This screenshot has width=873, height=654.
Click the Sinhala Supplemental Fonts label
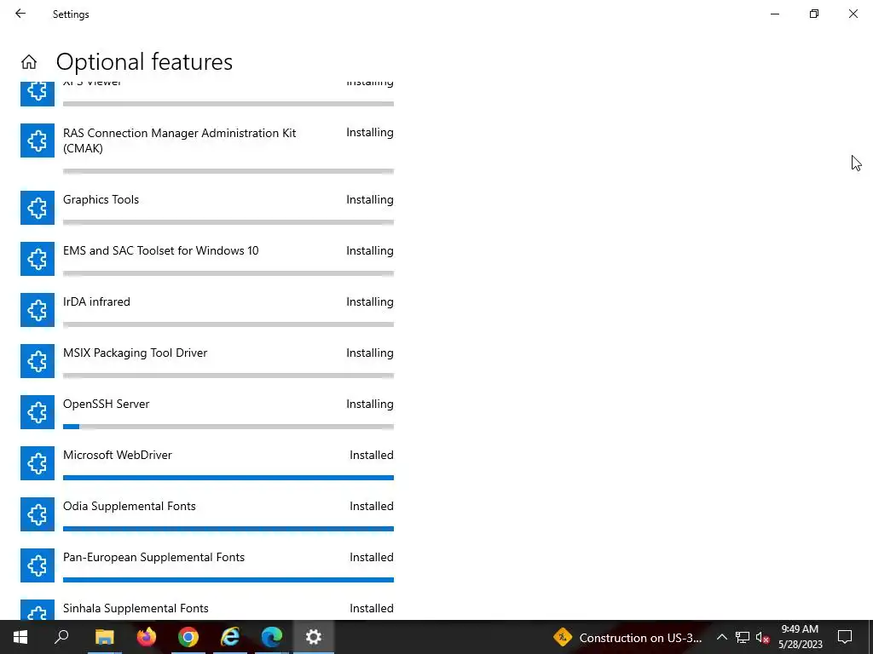click(x=136, y=609)
